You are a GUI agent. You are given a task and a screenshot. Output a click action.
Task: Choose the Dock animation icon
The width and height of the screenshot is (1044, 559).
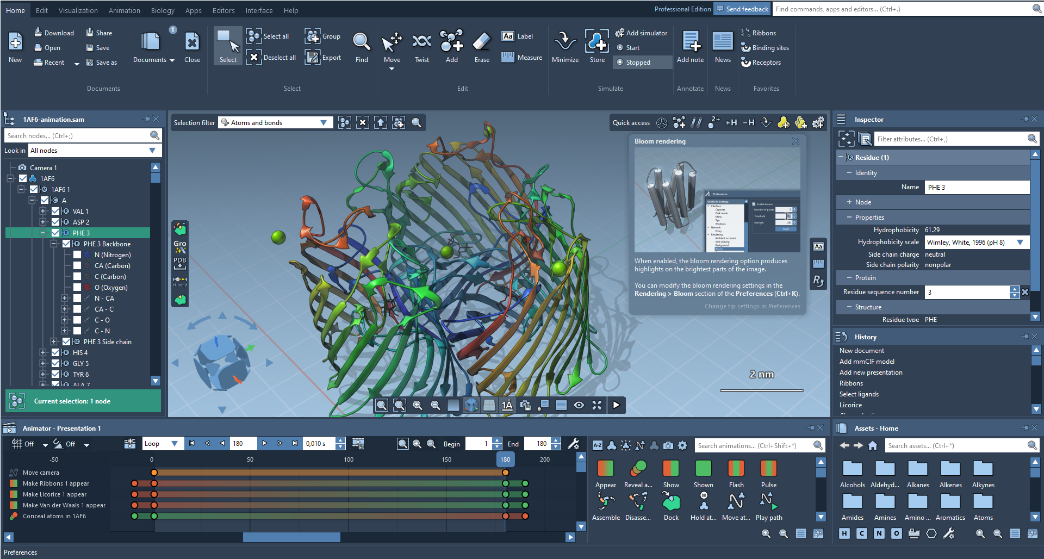point(671,506)
